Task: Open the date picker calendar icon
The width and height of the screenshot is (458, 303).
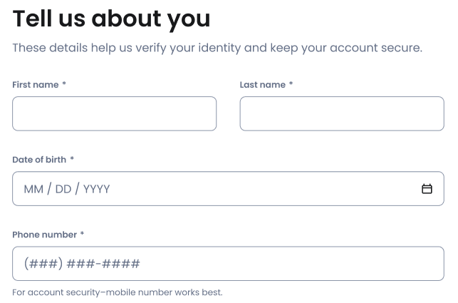Action: pyautogui.click(x=427, y=189)
